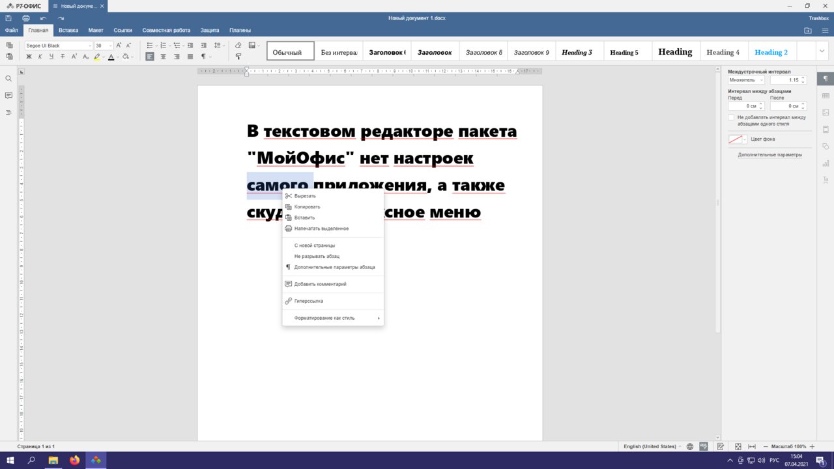Open table settings in right sidebar
Image resolution: width=834 pixels, height=469 pixels.
(x=826, y=96)
